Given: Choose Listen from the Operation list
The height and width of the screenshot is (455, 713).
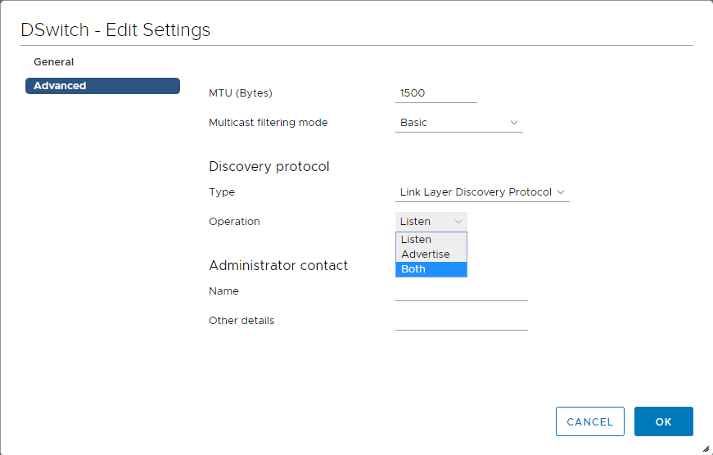Looking at the screenshot, I should point(431,240).
